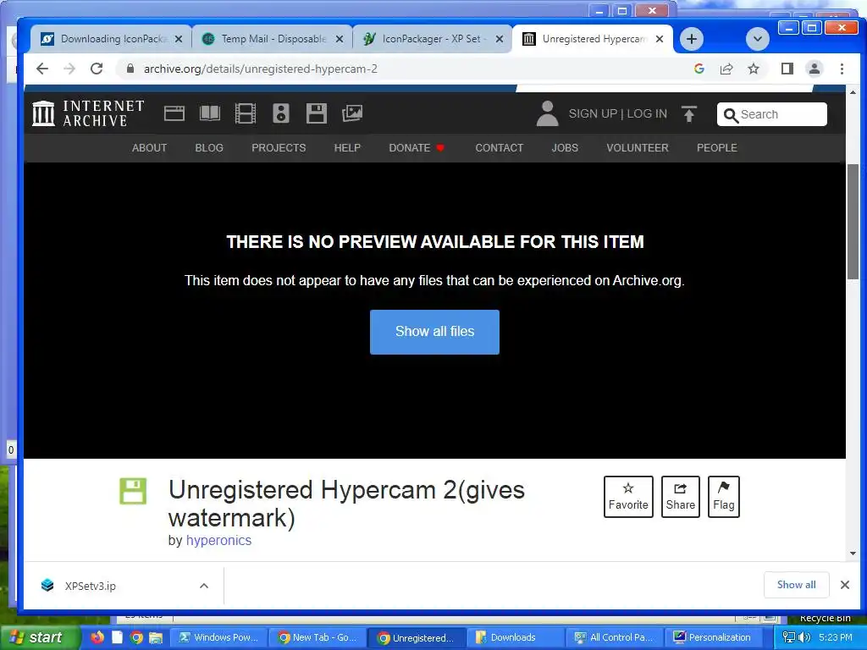This screenshot has height=650, width=867.
Task: Close the downloads bar
Action: (844, 585)
